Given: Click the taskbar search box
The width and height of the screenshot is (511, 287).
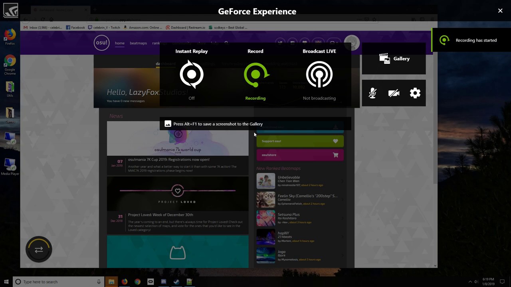Looking at the screenshot, I should 58,282.
